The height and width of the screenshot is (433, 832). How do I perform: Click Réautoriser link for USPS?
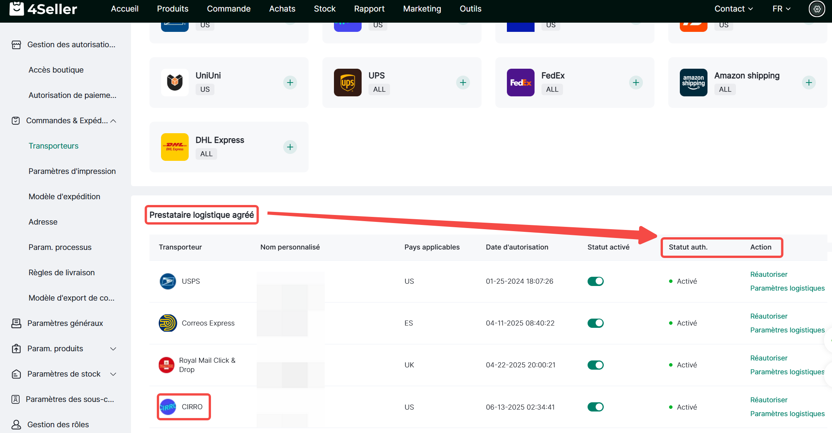769,274
